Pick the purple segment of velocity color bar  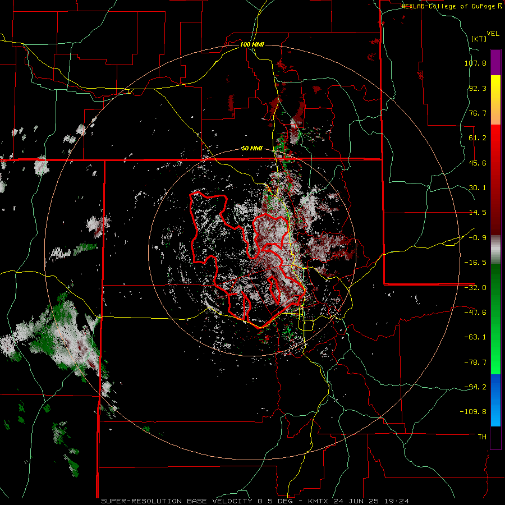coord(495,62)
